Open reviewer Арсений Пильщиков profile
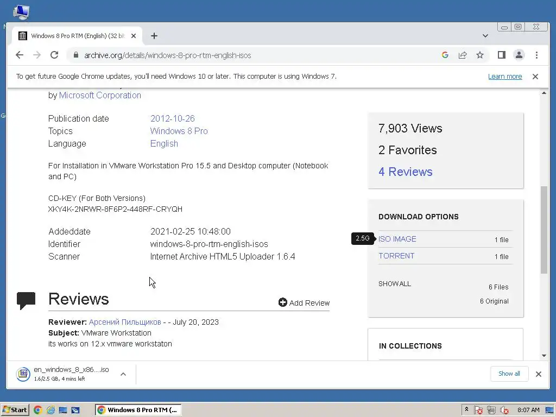 pyautogui.click(x=125, y=322)
